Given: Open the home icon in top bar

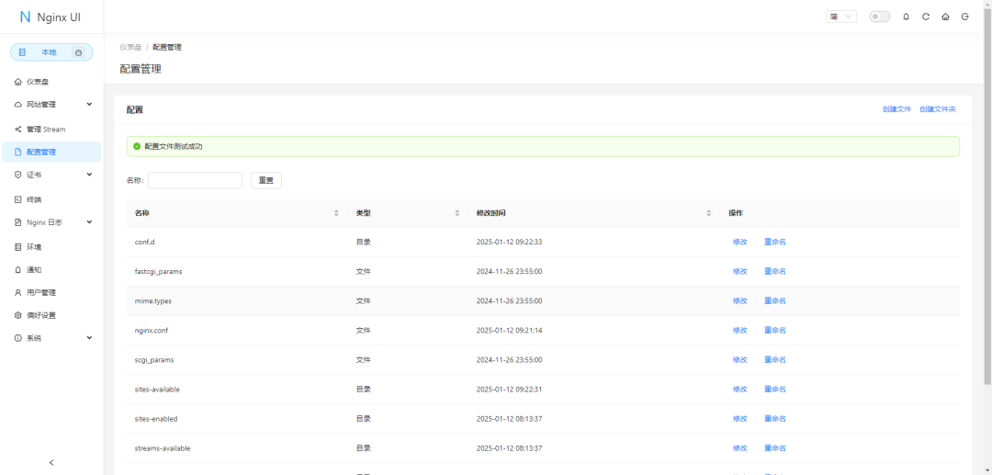Looking at the screenshot, I should 945,17.
